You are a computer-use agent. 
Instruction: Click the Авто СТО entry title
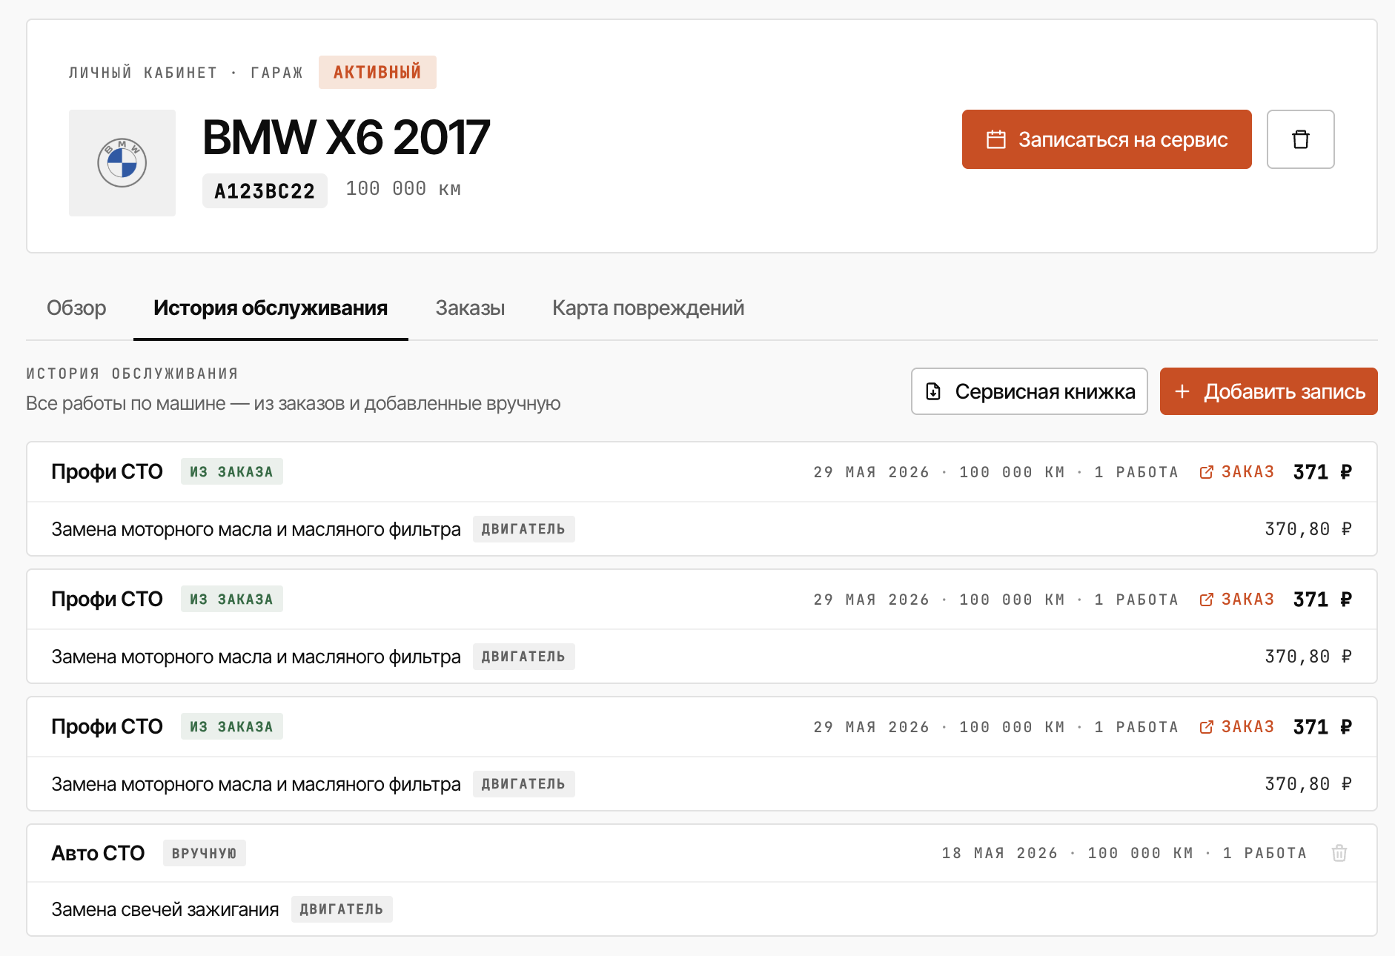98,853
